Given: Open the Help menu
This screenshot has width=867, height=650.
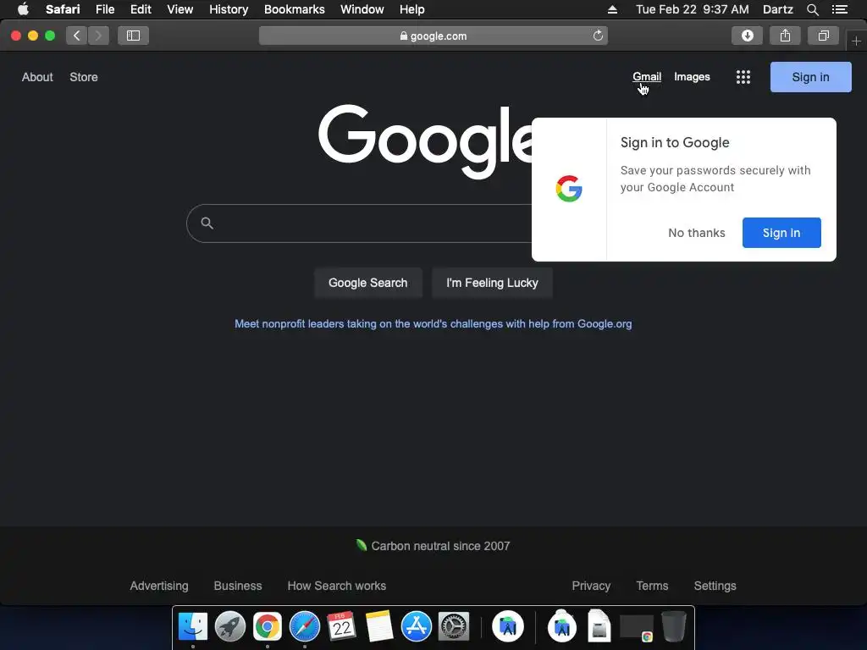Looking at the screenshot, I should 412,9.
